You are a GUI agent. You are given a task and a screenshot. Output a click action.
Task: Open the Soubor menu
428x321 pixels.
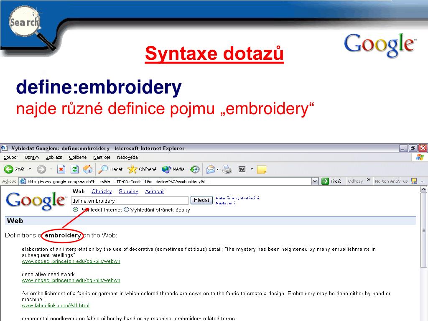pos(11,157)
